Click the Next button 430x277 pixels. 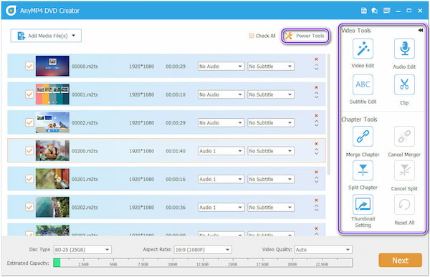(400, 261)
